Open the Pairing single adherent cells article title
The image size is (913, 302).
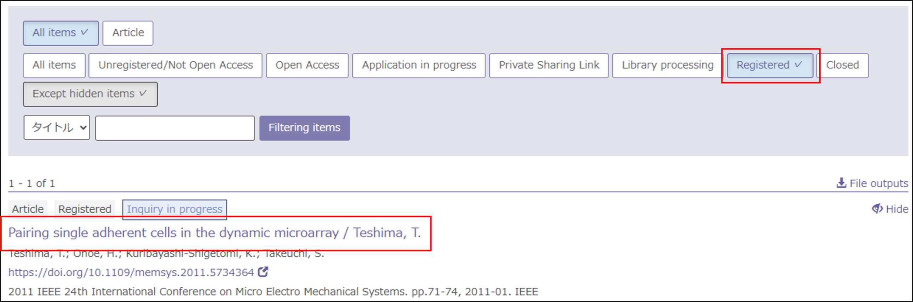[x=215, y=233]
